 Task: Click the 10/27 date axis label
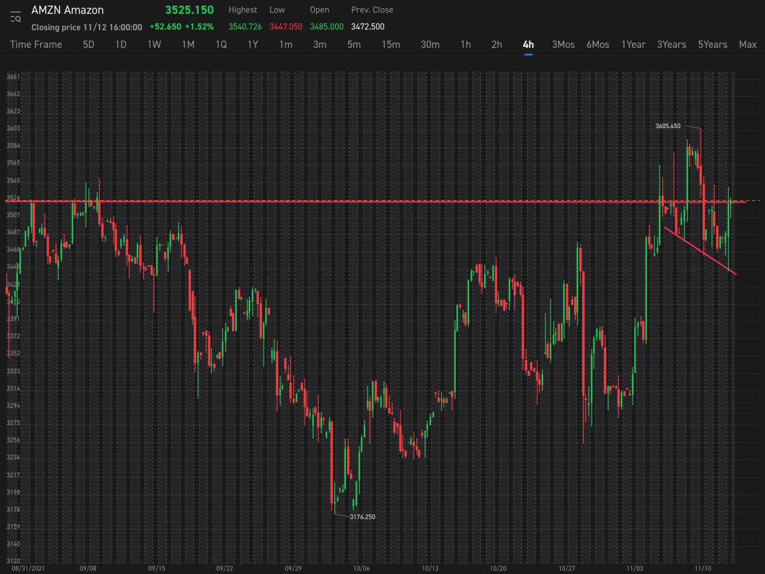point(567,568)
